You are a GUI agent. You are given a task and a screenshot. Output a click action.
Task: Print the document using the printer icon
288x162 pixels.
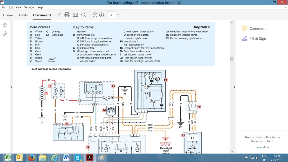(x=67, y=15)
